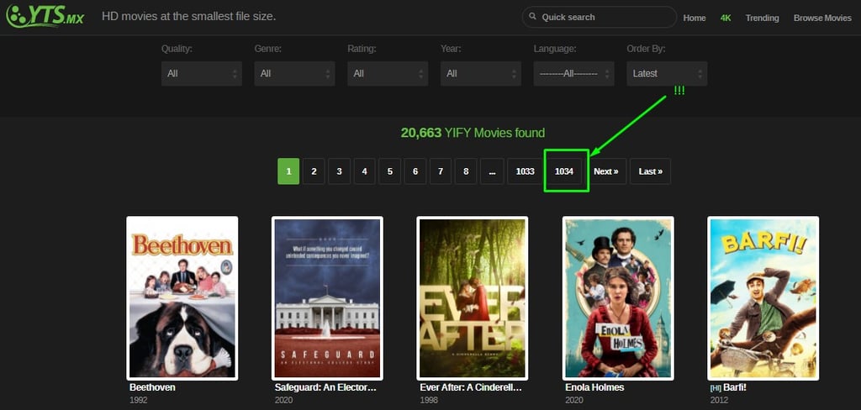Expand the Quality dropdown
The width and height of the screenshot is (861, 410).
coord(202,74)
